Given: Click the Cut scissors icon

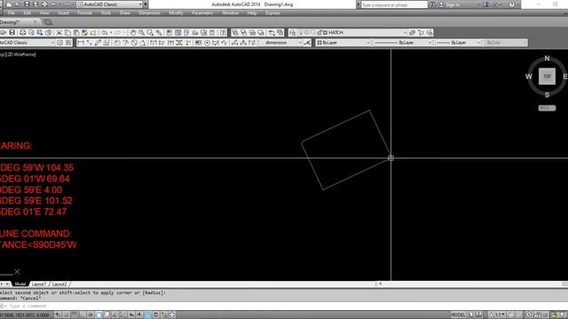Looking at the screenshot, I should (59, 33).
